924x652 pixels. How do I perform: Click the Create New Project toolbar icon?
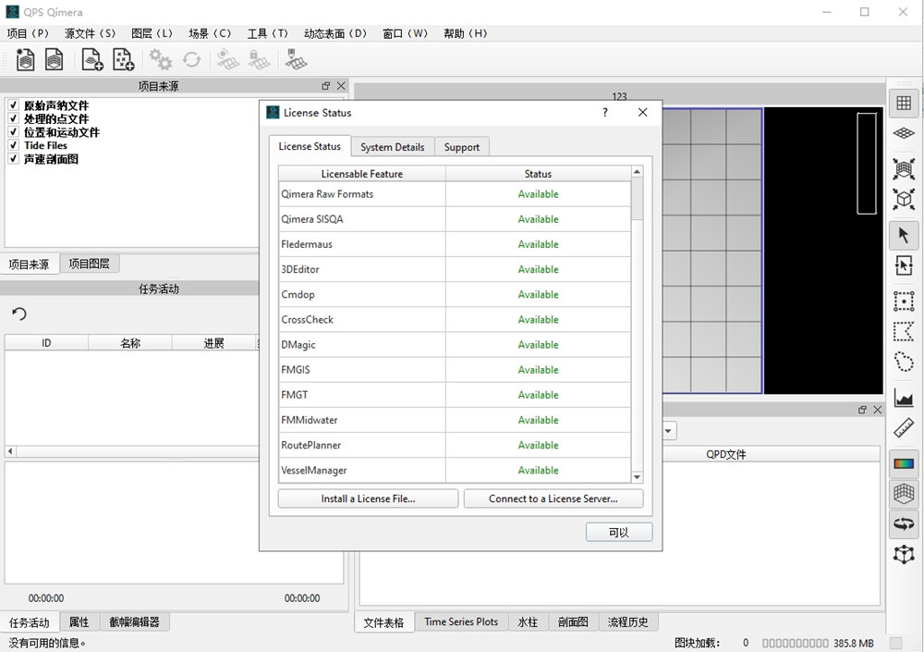pyautogui.click(x=25, y=59)
